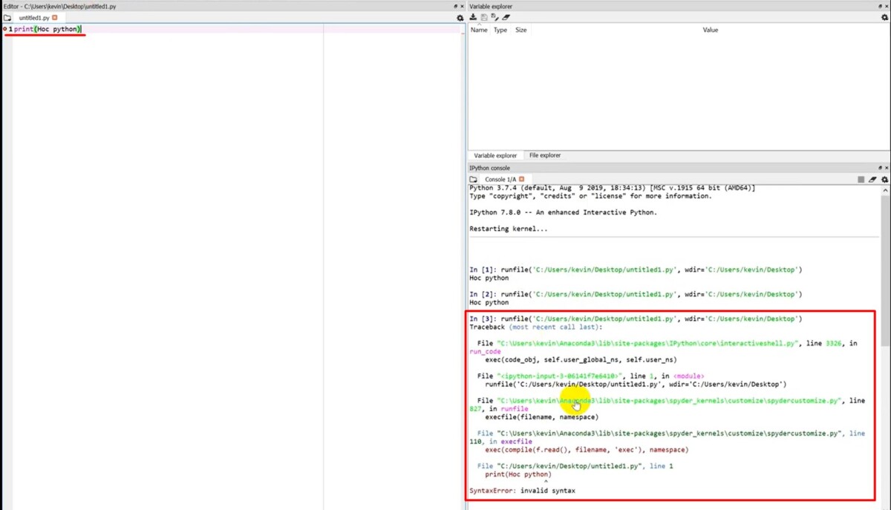Undock the Variable explorer pane
891x510 pixels.
tap(880, 6)
